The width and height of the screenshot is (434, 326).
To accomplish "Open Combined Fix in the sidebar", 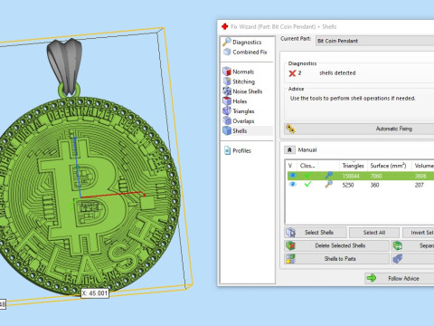I will 250,53.
